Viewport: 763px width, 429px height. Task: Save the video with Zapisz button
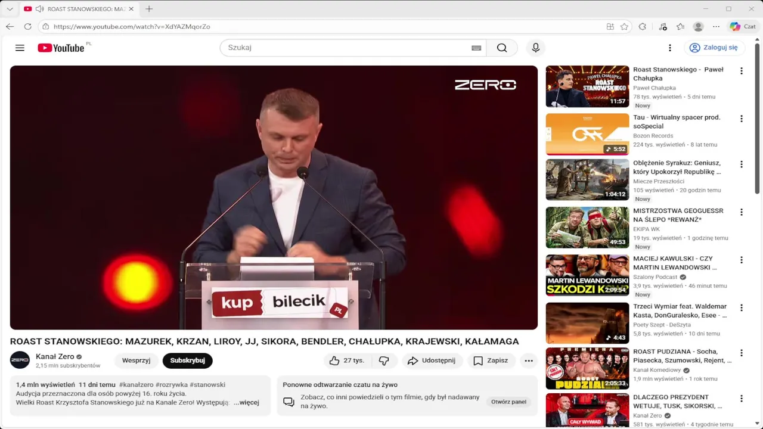tap(491, 360)
